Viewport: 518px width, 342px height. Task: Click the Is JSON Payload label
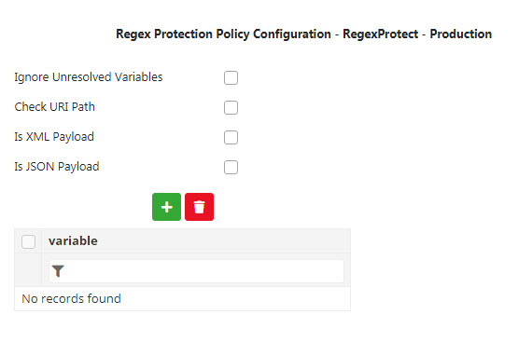[57, 167]
